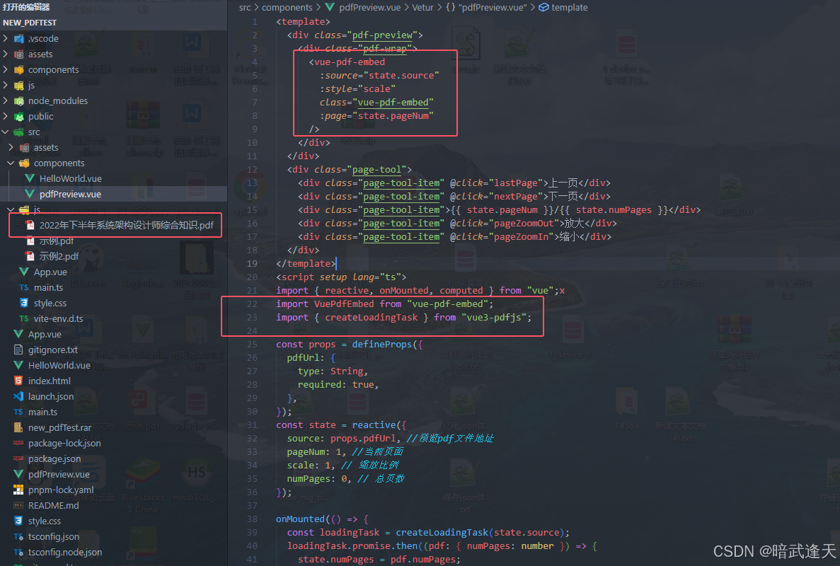Screen dimensions: 840x566
Task: Open root-level pdfPreview.vue file
Action: coord(59,474)
